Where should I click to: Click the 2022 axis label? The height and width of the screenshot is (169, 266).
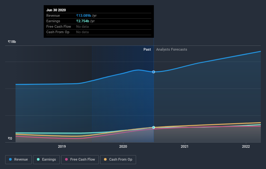[x=246, y=146]
